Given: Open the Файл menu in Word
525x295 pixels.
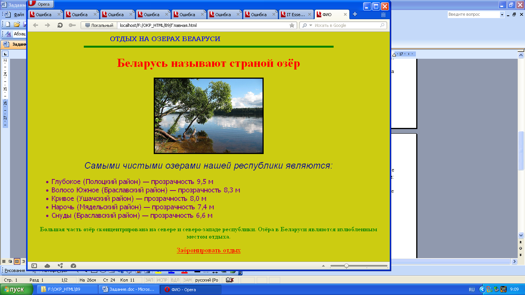Looking at the screenshot, I should (x=19, y=15).
